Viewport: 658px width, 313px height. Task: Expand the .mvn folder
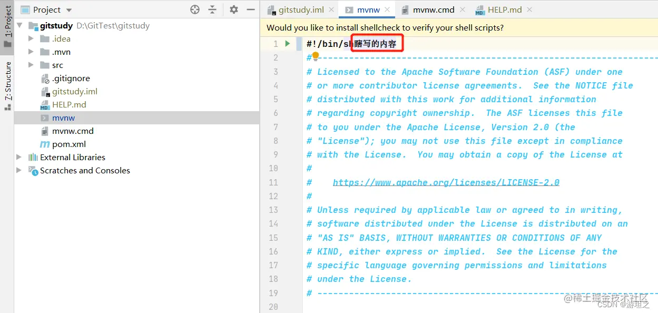click(x=31, y=52)
